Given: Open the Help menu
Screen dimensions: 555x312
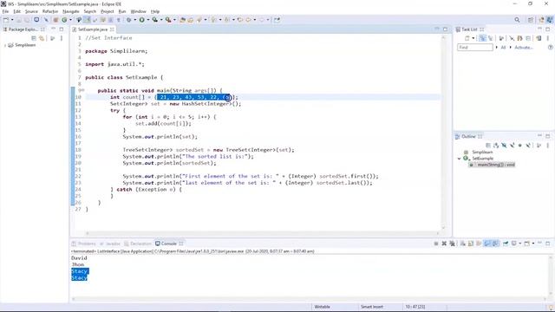Looking at the screenshot, I should point(155,11).
